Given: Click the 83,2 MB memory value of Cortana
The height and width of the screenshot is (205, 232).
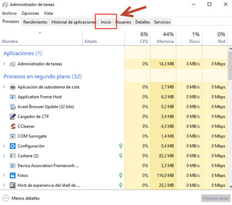Looking at the screenshot, I should point(166,156).
